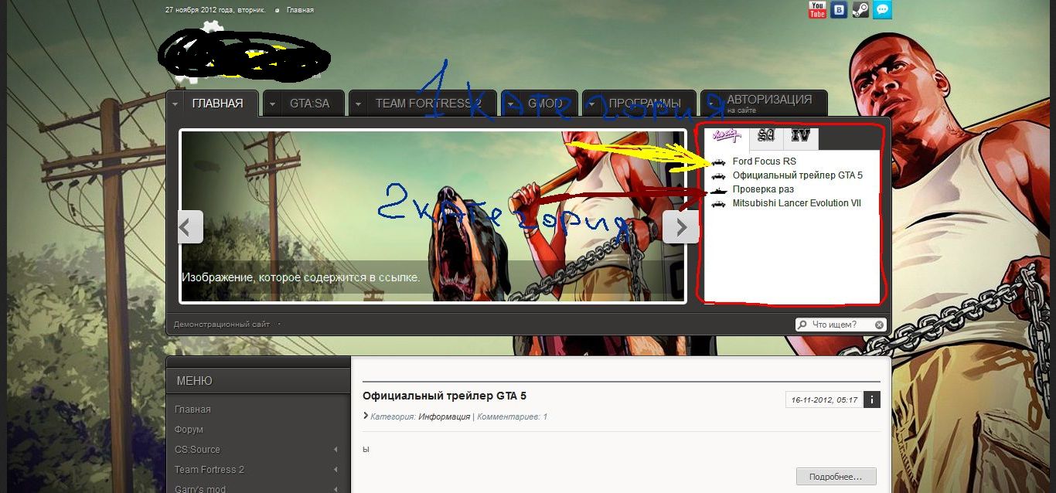Image resolution: width=1056 pixels, height=493 pixels.
Task: Show the next slide with right arrow
Action: 680,226
